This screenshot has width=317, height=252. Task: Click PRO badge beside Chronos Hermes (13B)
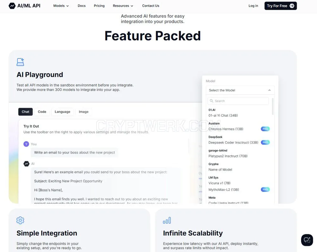tap(265, 129)
